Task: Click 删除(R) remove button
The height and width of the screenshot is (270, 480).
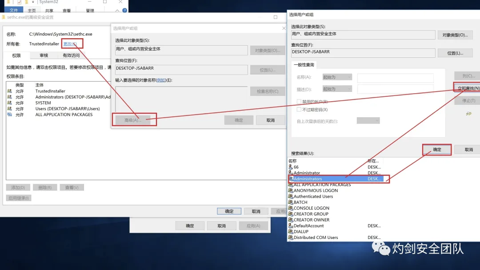Action: pyautogui.click(x=45, y=187)
